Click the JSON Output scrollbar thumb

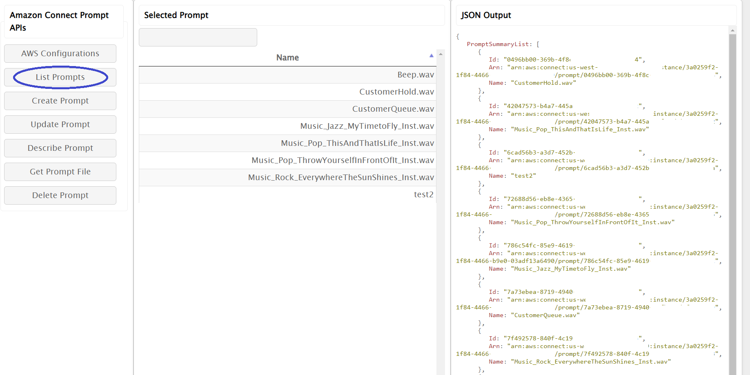(732, 204)
